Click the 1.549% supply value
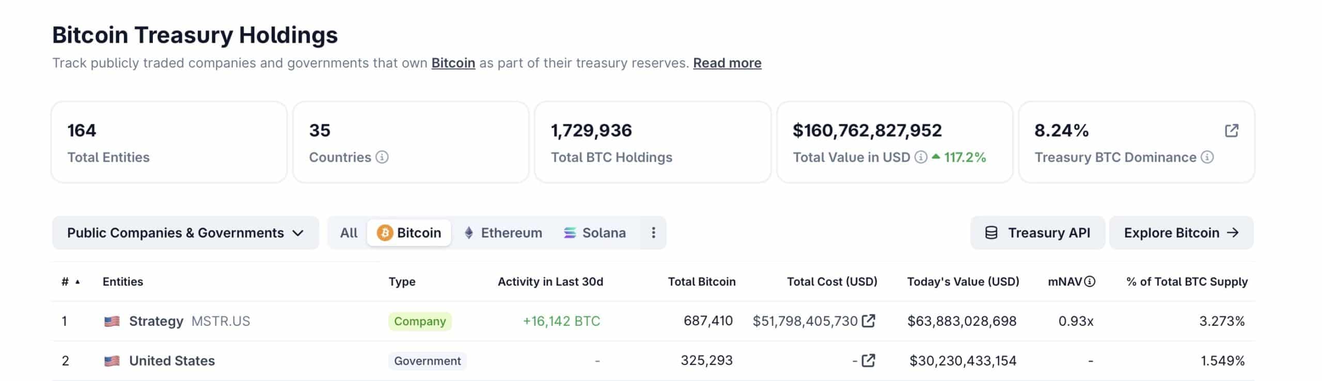1322x381 pixels. click(x=1222, y=361)
